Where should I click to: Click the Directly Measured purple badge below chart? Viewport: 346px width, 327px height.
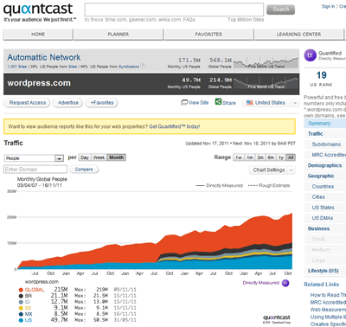285,283
